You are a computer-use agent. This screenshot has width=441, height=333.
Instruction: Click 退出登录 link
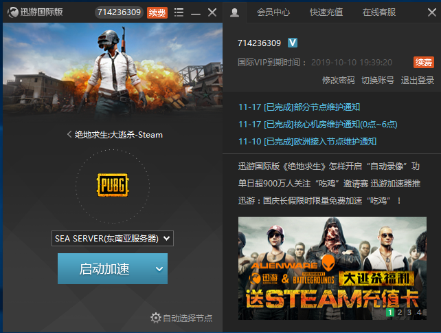418,80
